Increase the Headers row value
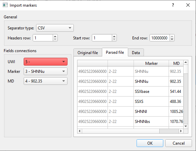 55,36
